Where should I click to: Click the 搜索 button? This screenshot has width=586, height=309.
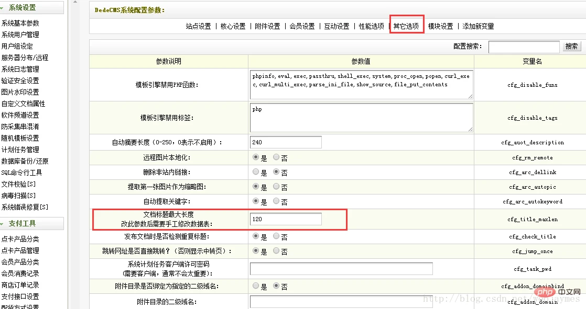point(571,46)
